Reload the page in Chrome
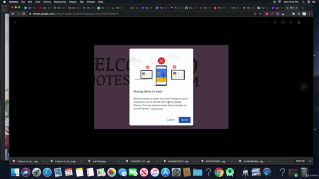 click(x=23, y=14)
